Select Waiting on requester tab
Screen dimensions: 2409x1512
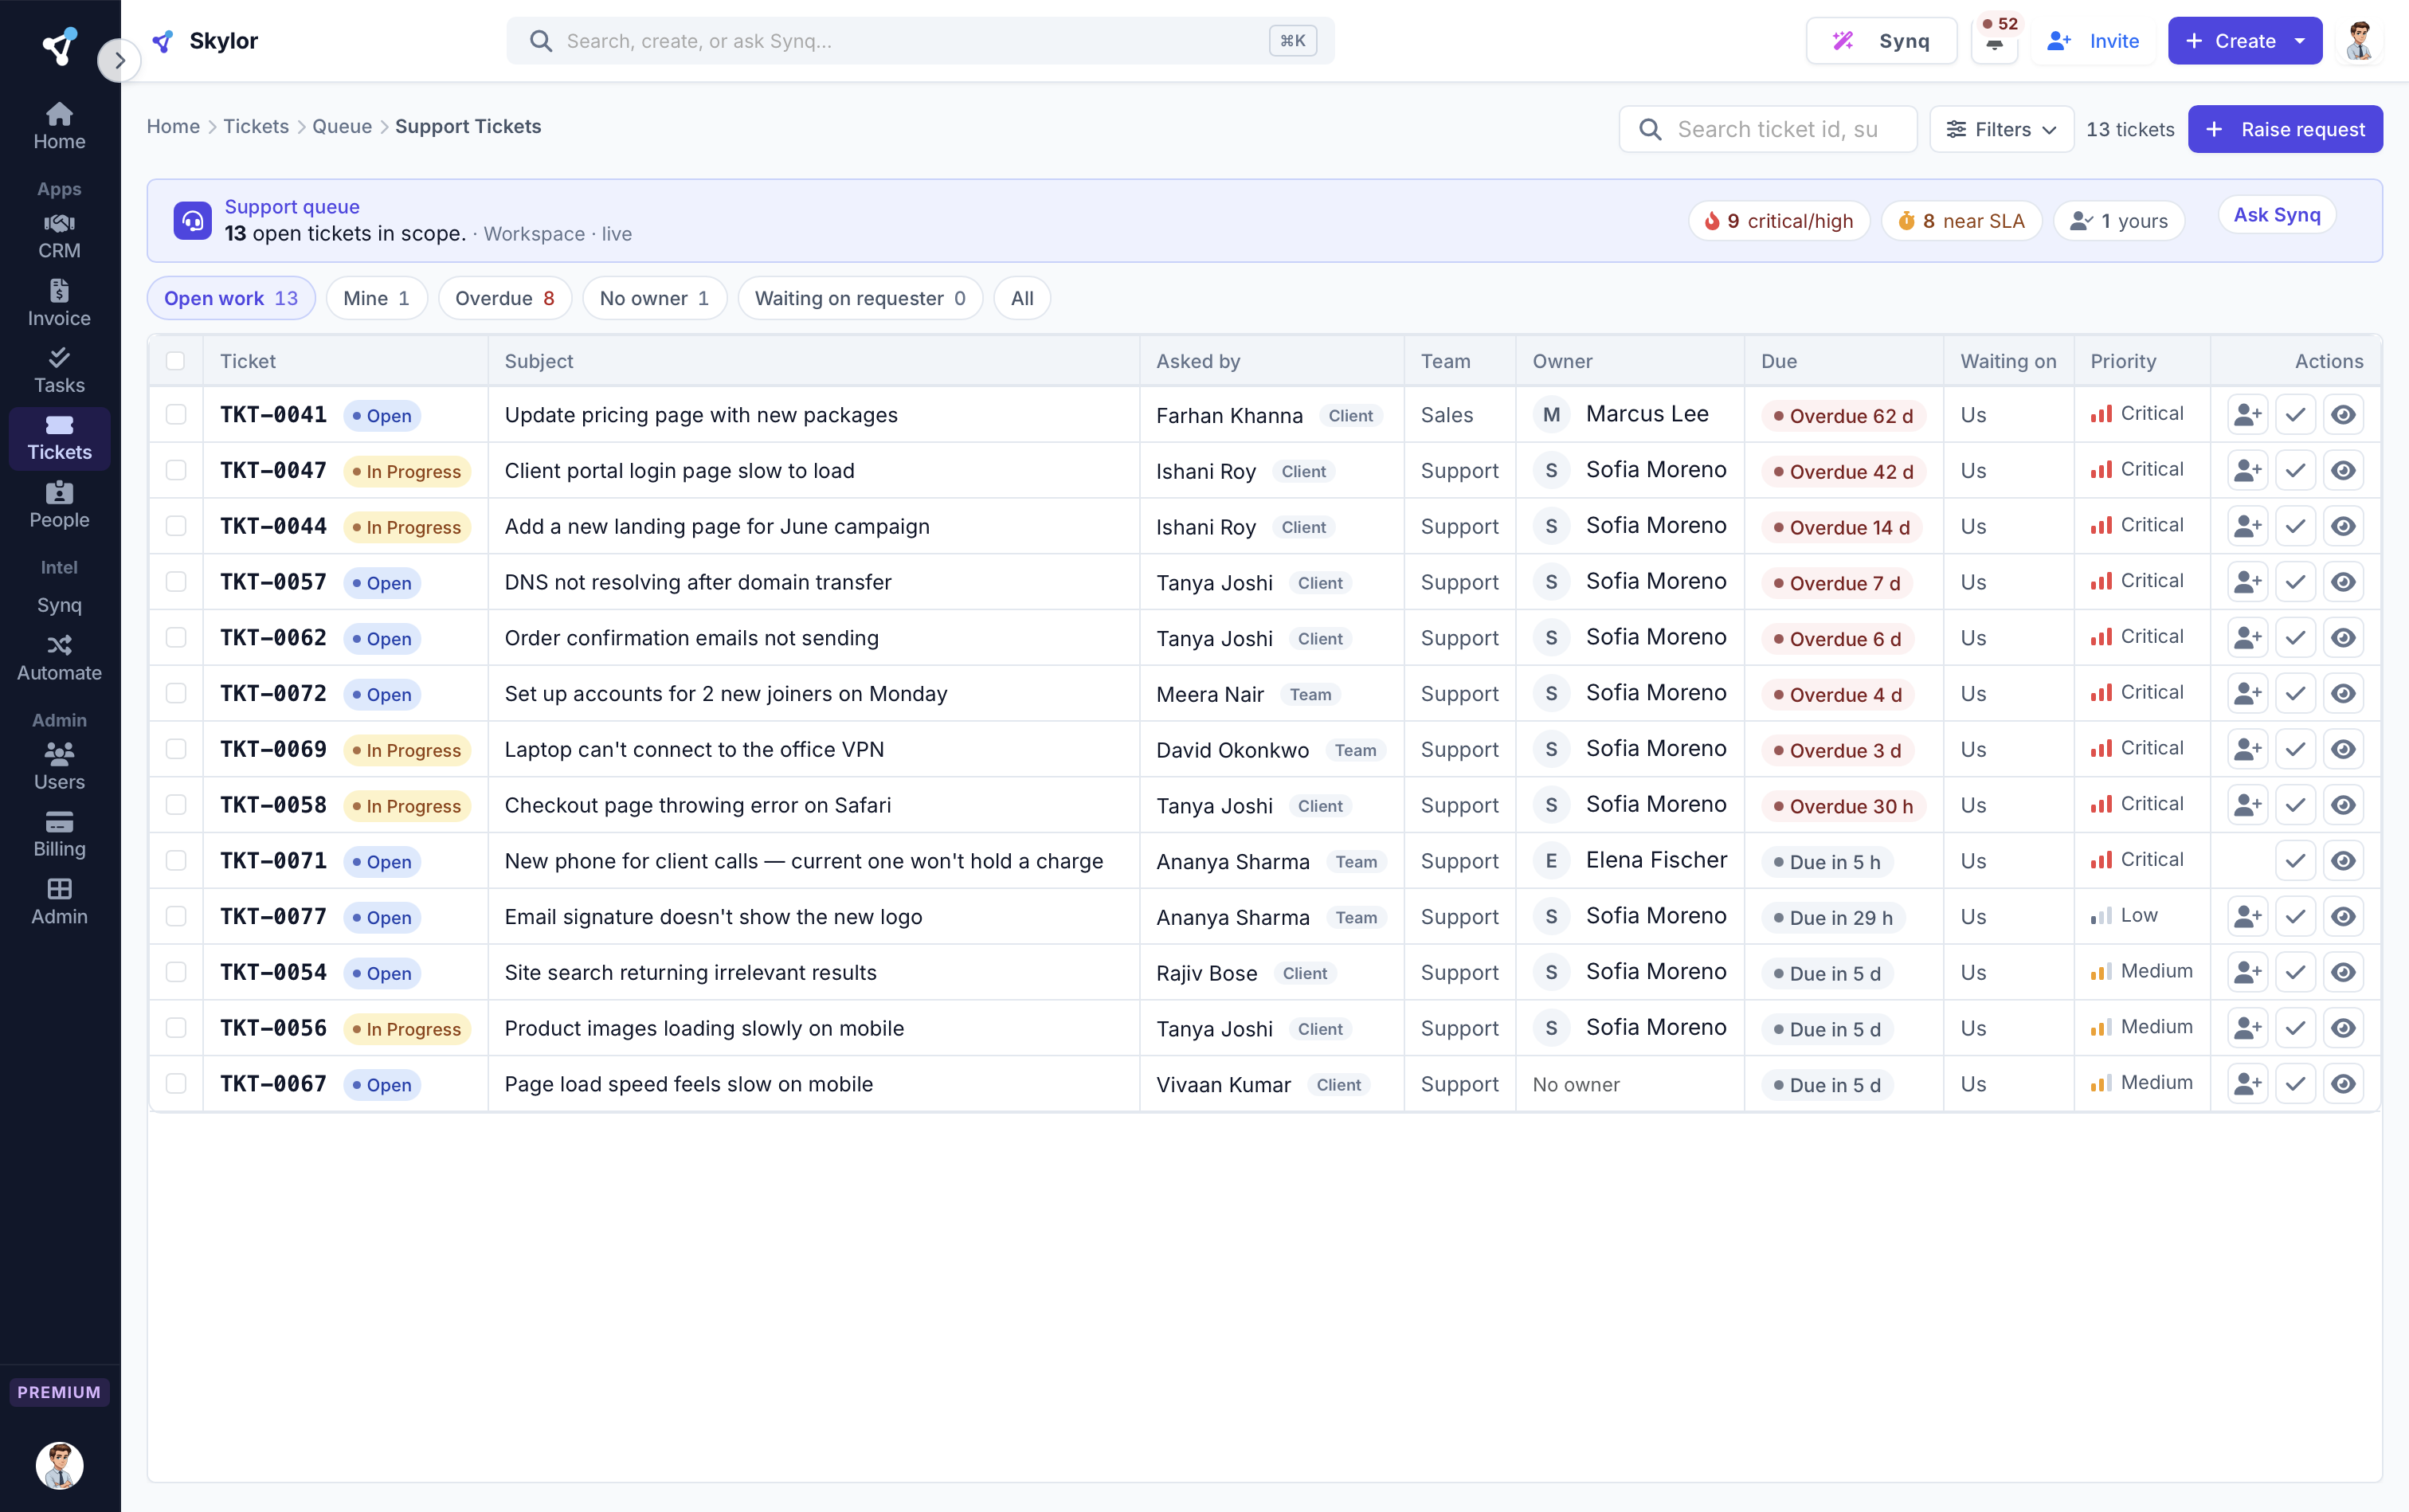coord(860,298)
